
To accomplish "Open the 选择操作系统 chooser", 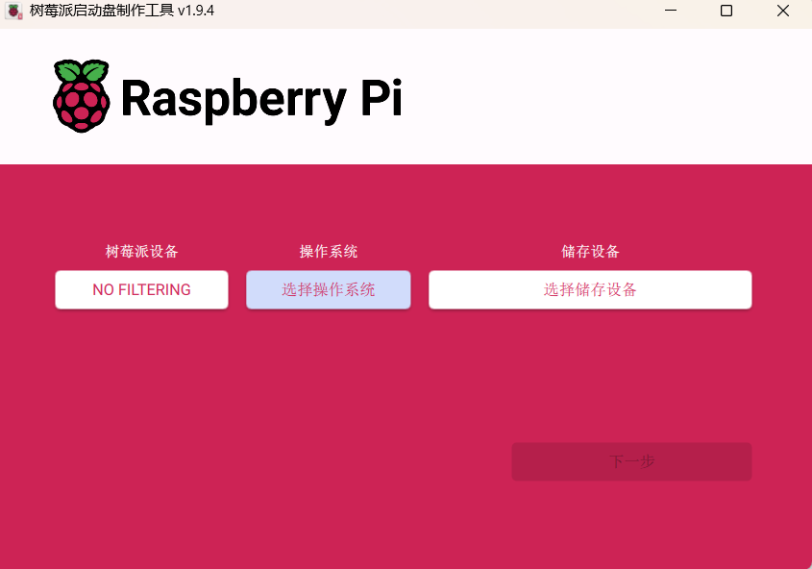I will tap(329, 289).
